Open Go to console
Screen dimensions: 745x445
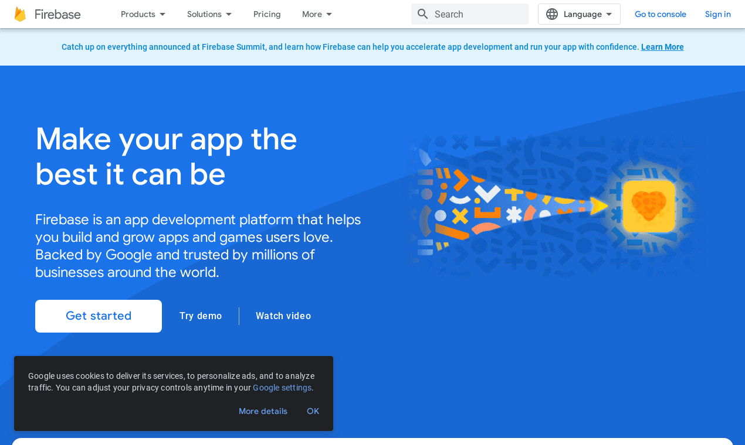pyautogui.click(x=660, y=13)
